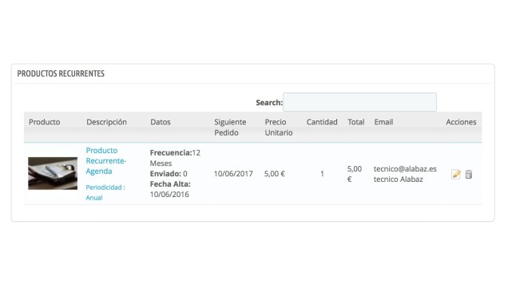Click the trash delete icon in Acciones
This screenshot has width=516, height=292.
tap(469, 174)
